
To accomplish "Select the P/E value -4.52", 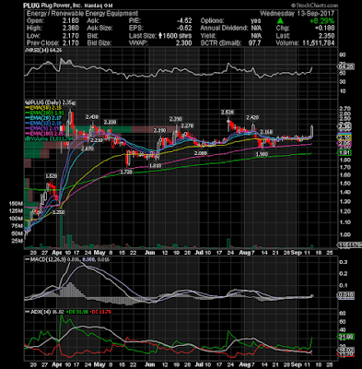I will [x=184, y=21].
